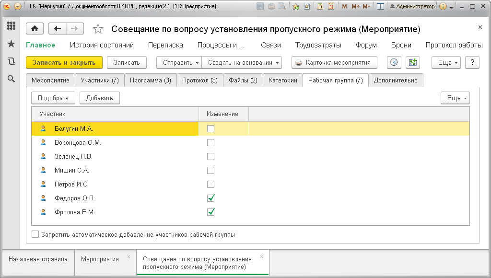
Task: Open the Отправить dropdown
Action: point(179,62)
